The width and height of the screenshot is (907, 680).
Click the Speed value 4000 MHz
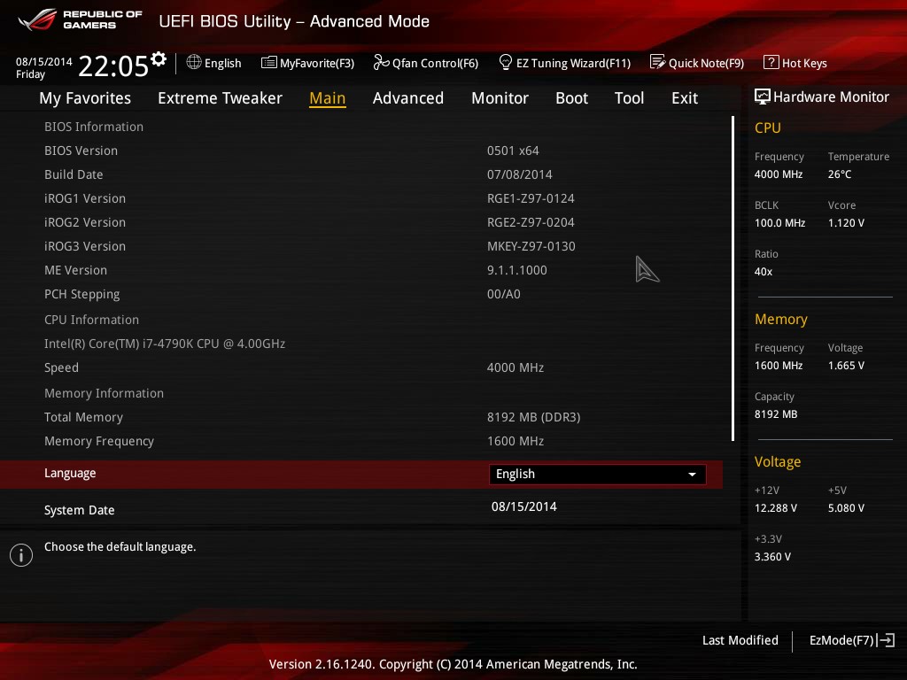point(515,367)
